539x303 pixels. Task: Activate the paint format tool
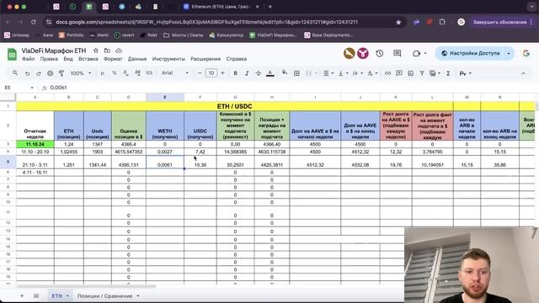click(x=61, y=73)
